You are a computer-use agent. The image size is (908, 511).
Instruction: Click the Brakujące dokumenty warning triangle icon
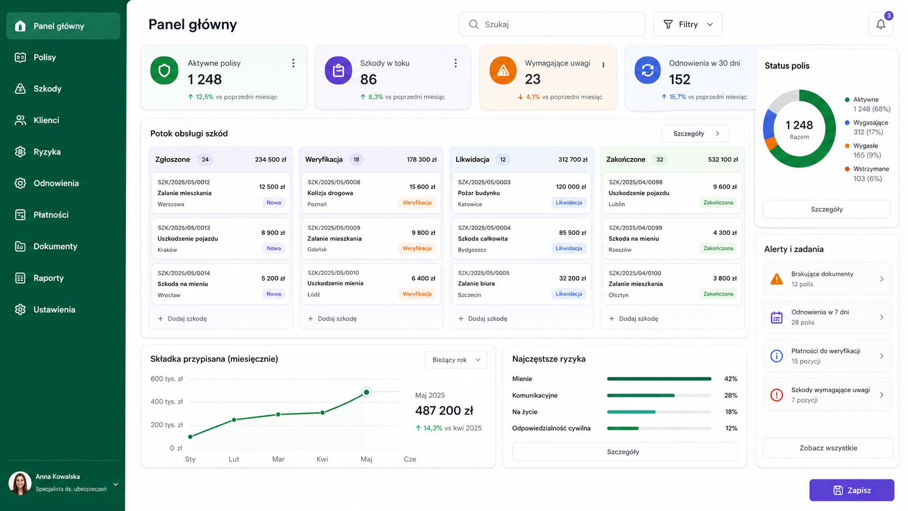pyautogui.click(x=777, y=279)
